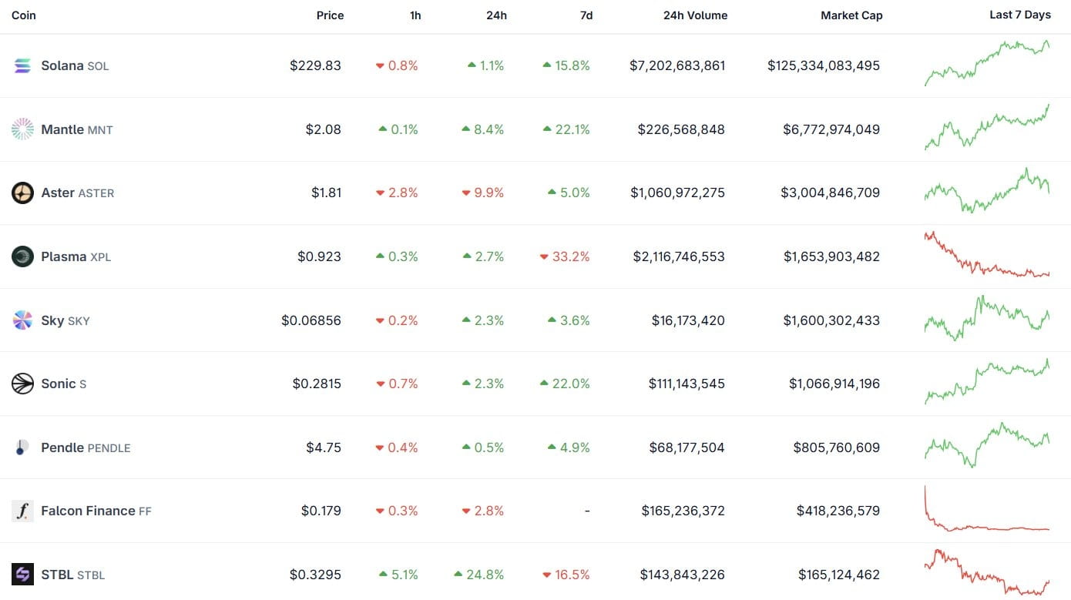The image size is (1071, 600).
Task: View Mantle's green 7-day sparkline chart
Action: [x=987, y=127]
